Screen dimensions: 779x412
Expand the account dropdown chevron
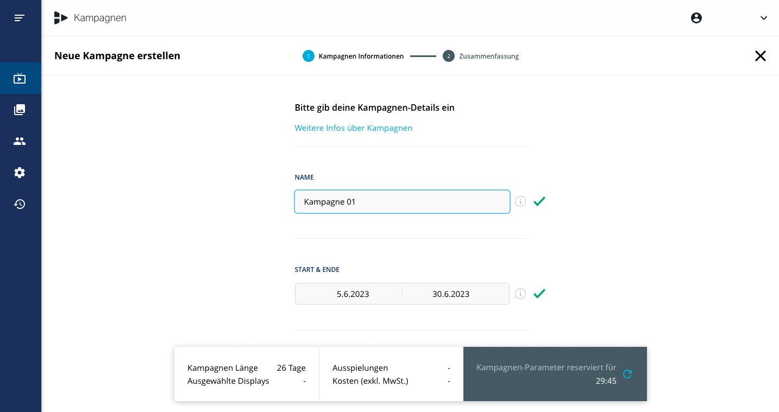[764, 18]
